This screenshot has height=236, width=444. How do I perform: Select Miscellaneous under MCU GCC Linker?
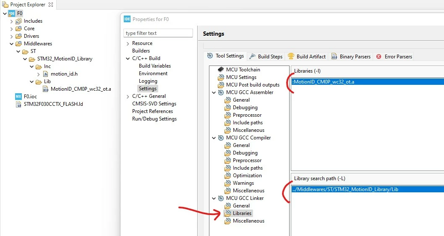[x=248, y=221]
